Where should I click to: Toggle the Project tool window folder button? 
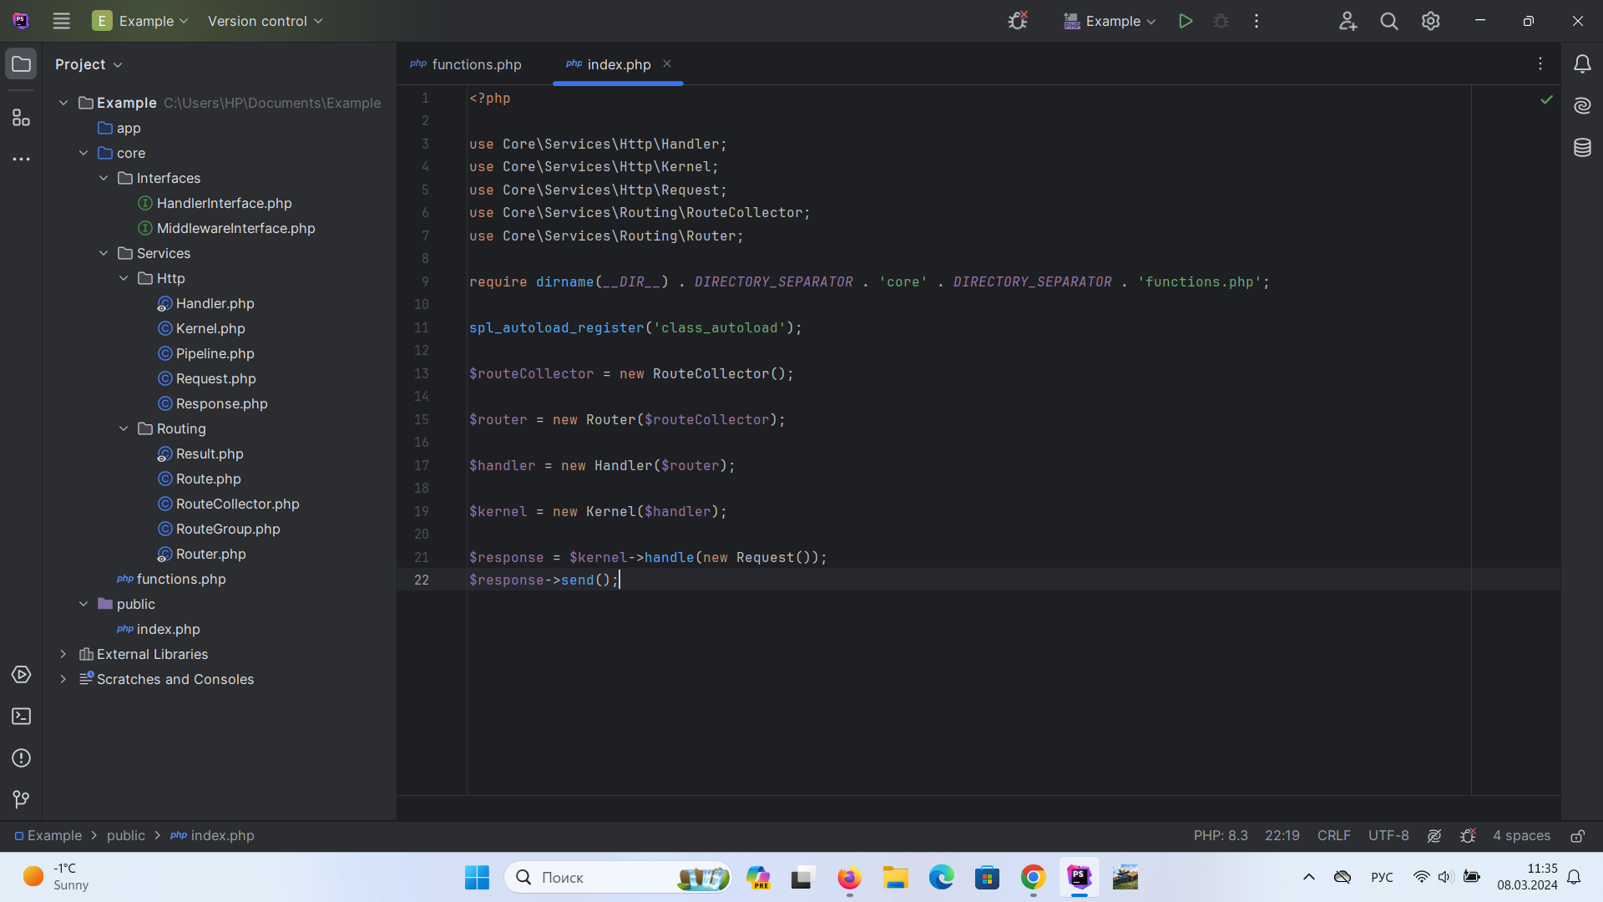coord(21,64)
